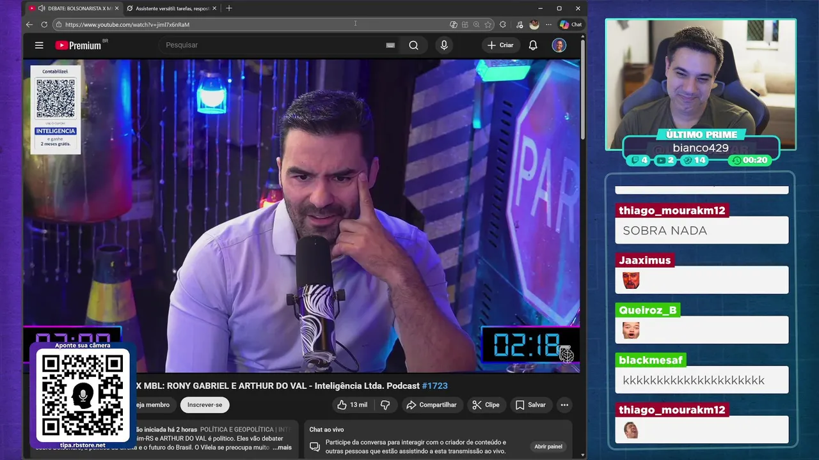Open the browser profile avatar
The height and width of the screenshot is (460, 819).
tap(534, 24)
